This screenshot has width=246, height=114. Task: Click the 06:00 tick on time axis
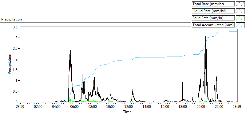(x=75, y=107)
